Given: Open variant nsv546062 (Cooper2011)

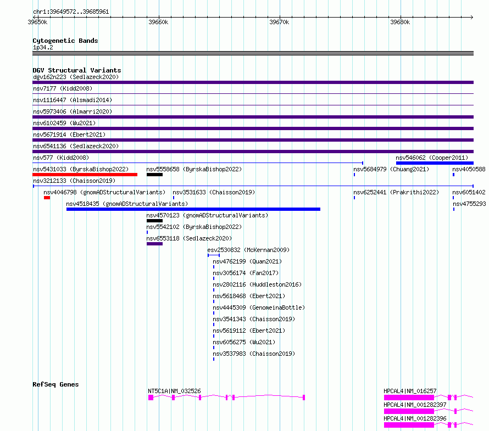Looking at the screenshot, I should [432, 158].
